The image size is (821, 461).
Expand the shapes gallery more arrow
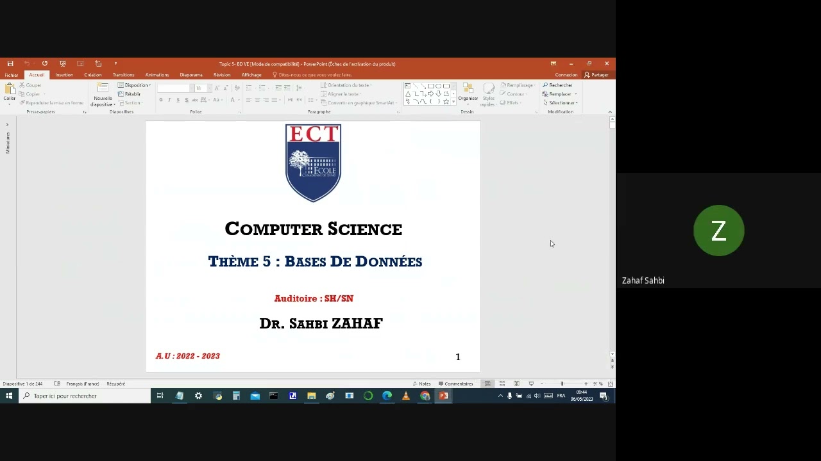coord(453,101)
